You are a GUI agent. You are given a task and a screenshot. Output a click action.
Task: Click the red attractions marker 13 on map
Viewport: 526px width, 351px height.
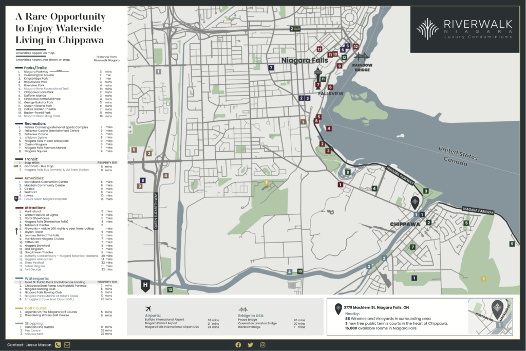pyautogui.click(x=319, y=49)
